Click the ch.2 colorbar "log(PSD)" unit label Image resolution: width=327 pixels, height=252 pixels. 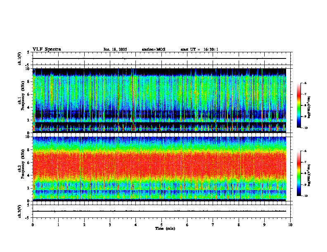[x=309, y=175]
